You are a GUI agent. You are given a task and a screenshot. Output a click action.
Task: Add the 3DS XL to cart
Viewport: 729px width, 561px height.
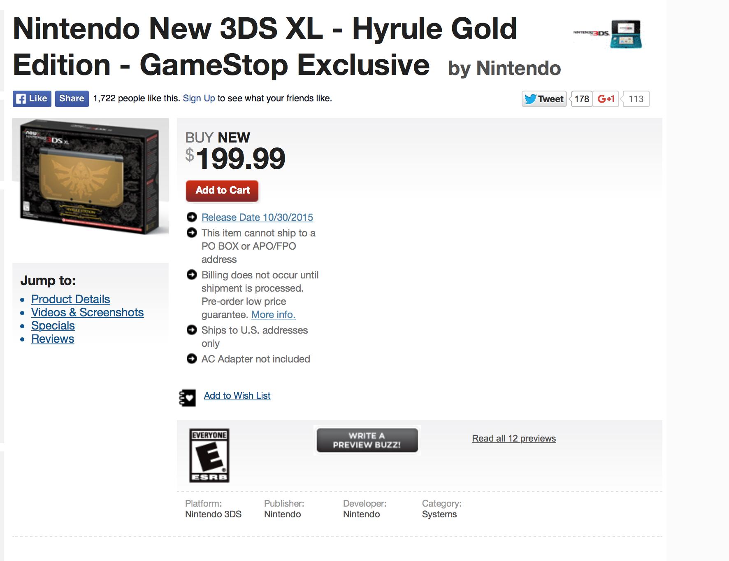pyautogui.click(x=222, y=191)
